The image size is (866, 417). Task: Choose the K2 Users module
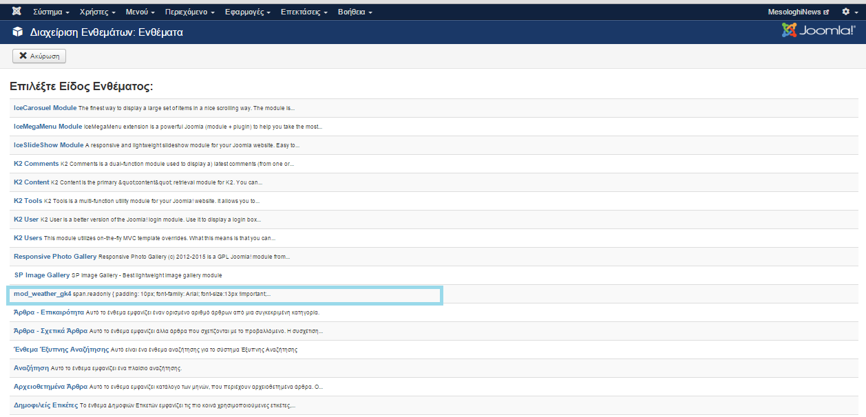28,238
